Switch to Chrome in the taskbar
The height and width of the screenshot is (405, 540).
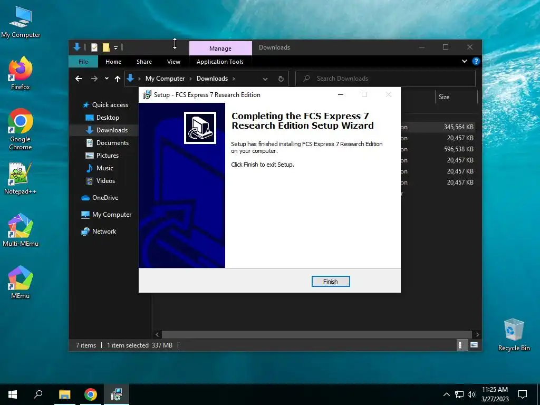pos(91,394)
